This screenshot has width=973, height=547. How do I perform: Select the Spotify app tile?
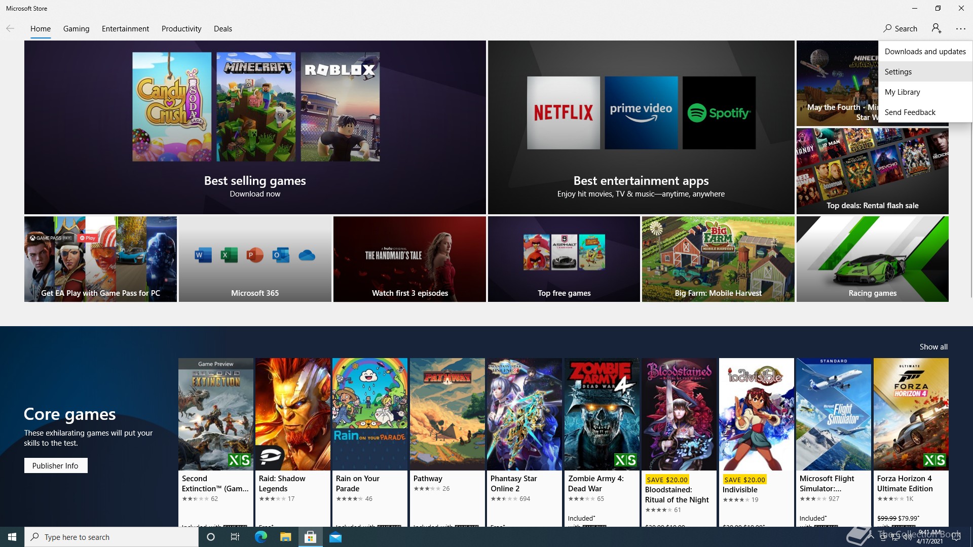[719, 112]
